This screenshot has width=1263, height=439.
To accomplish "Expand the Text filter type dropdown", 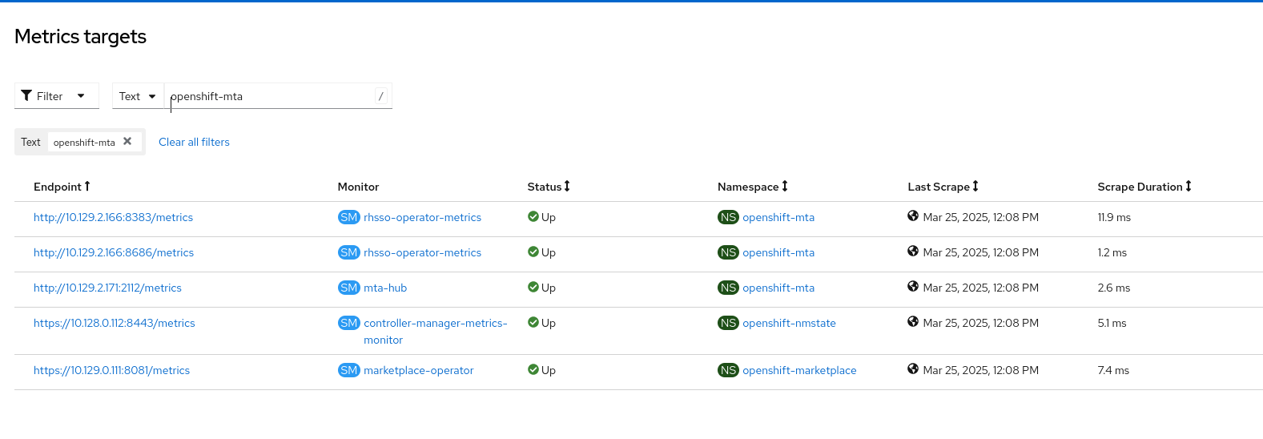I will click(x=138, y=96).
